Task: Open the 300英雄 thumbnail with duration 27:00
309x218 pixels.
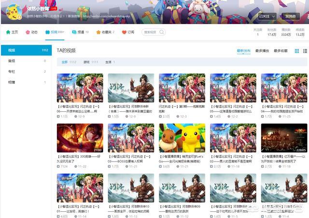Action: (x=80, y=138)
